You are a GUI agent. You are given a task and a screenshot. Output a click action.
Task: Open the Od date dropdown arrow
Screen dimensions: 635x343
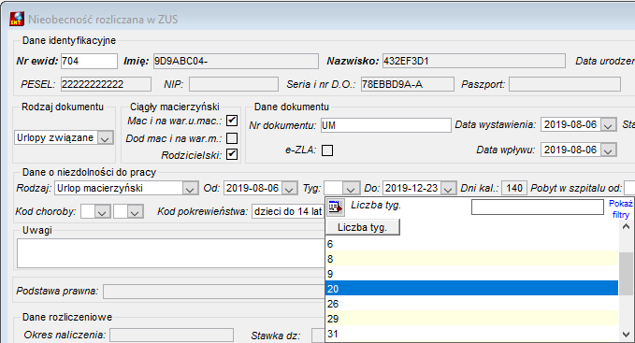289,189
